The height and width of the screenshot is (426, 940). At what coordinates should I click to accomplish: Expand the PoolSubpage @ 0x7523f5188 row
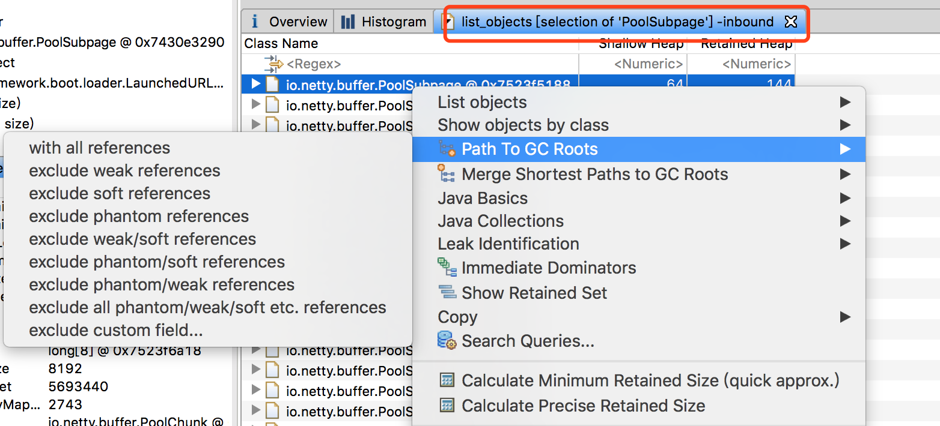tap(256, 84)
